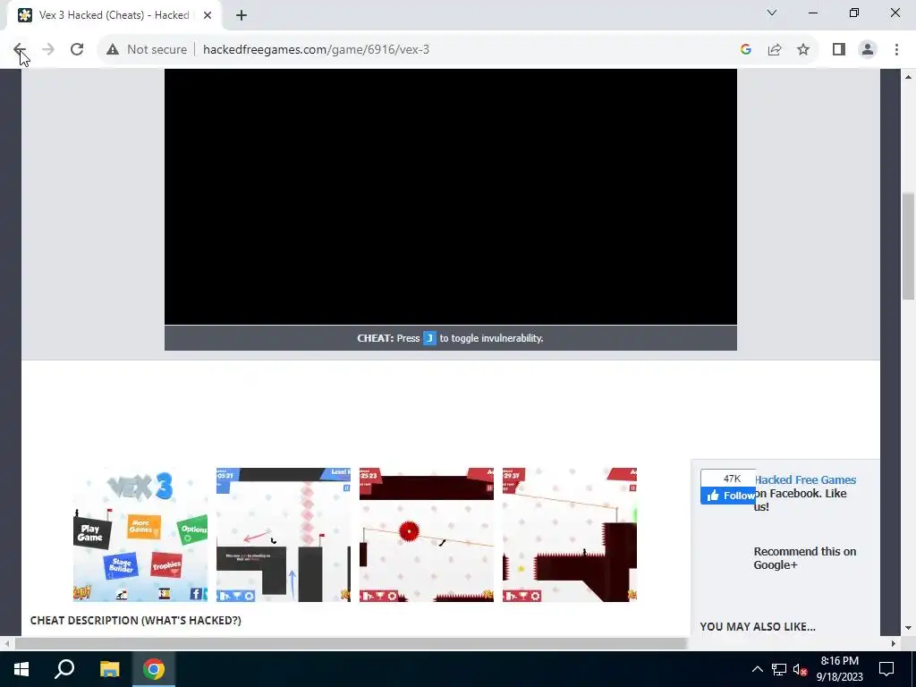Select the Vex 3 Hacked tab
This screenshot has width=916, height=687.
coord(114,15)
